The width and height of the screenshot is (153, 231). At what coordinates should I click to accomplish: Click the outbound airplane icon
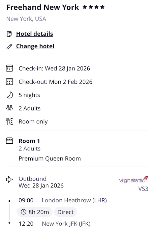coord(9,180)
